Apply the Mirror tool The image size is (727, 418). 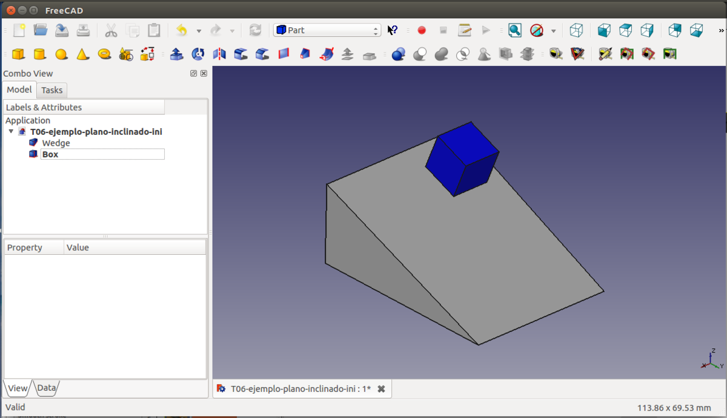point(219,54)
